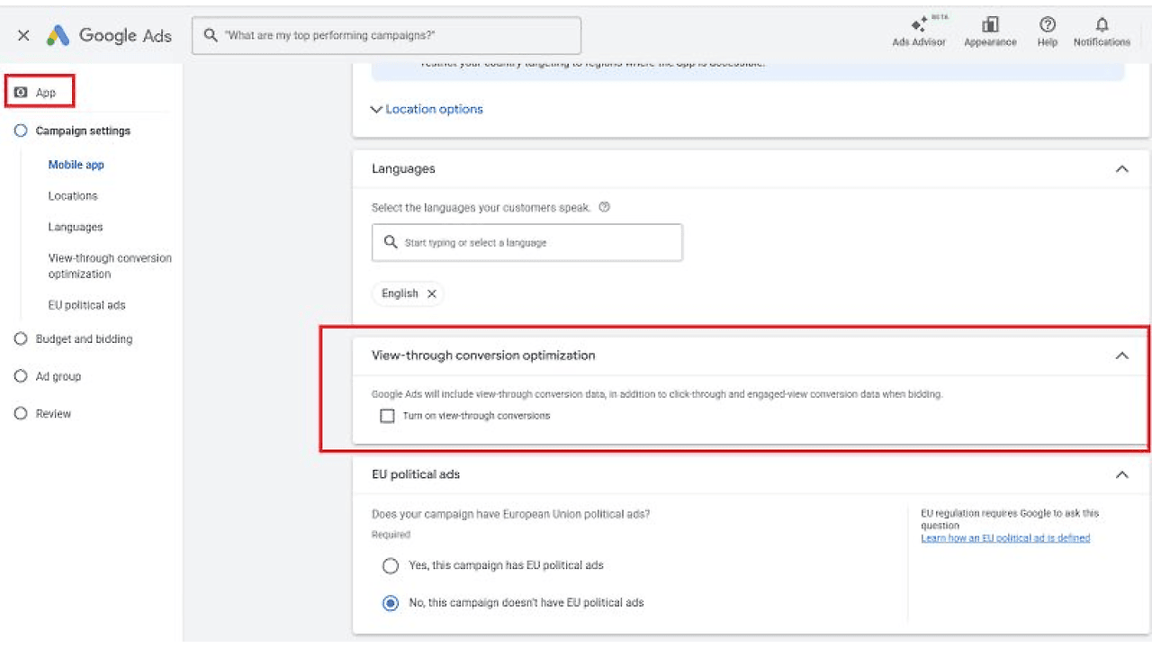Go to Budget and bidding step

coord(84,339)
